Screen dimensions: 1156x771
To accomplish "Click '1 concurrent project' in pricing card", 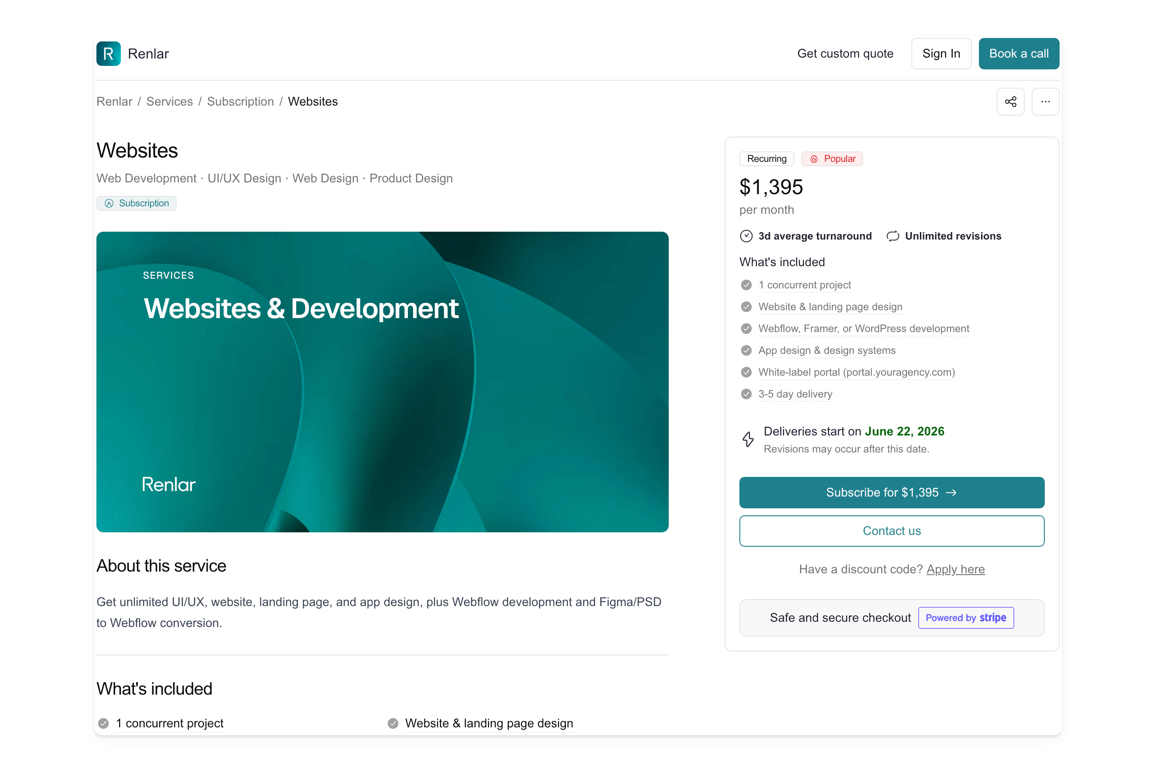I will click(804, 285).
